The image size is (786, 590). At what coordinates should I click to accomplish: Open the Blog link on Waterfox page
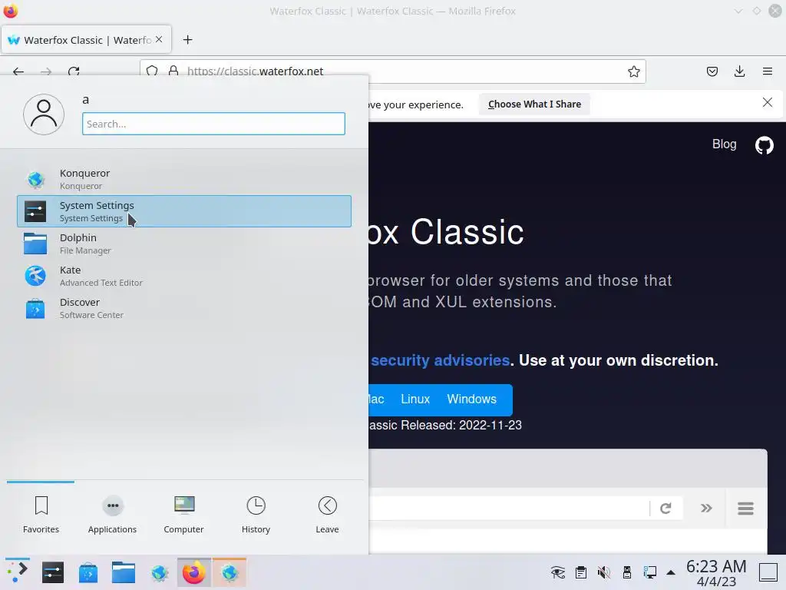coord(725,144)
